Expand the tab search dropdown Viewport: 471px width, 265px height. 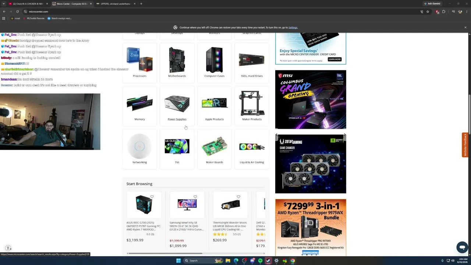[x=4, y=4]
